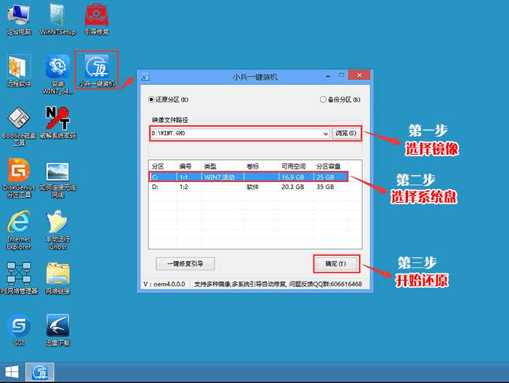509x383 pixels.
Task: Click the 浏览(S) browse button
Action: pyautogui.click(x=345, y=134)
